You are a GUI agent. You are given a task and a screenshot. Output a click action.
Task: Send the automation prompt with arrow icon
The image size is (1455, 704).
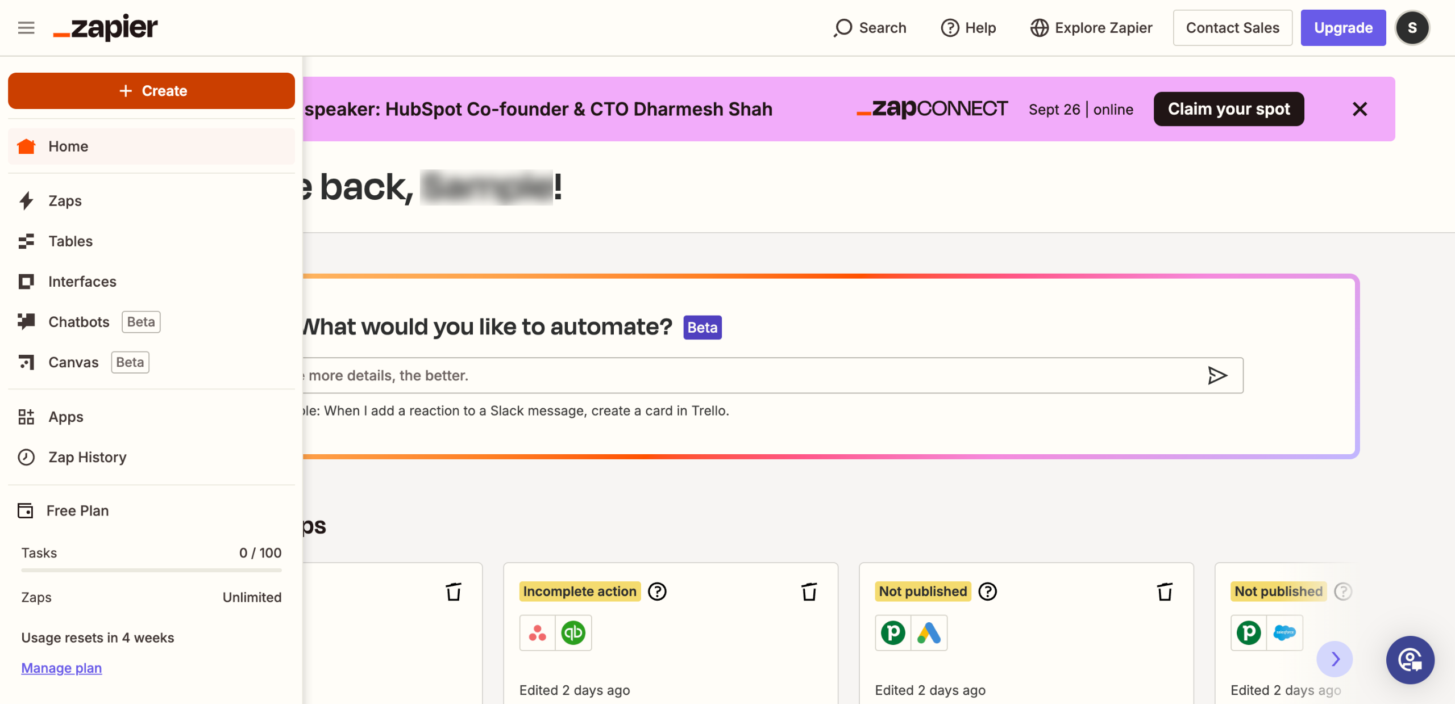tap(1217, 375)
